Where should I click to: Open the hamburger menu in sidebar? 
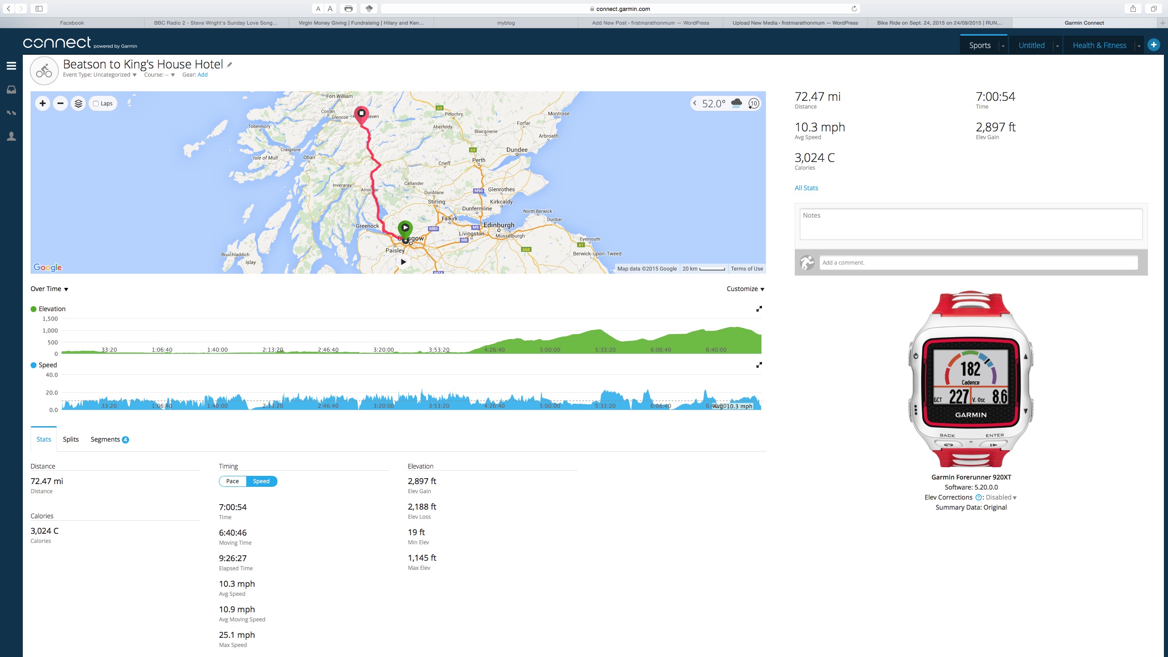[x=11, y=66]
